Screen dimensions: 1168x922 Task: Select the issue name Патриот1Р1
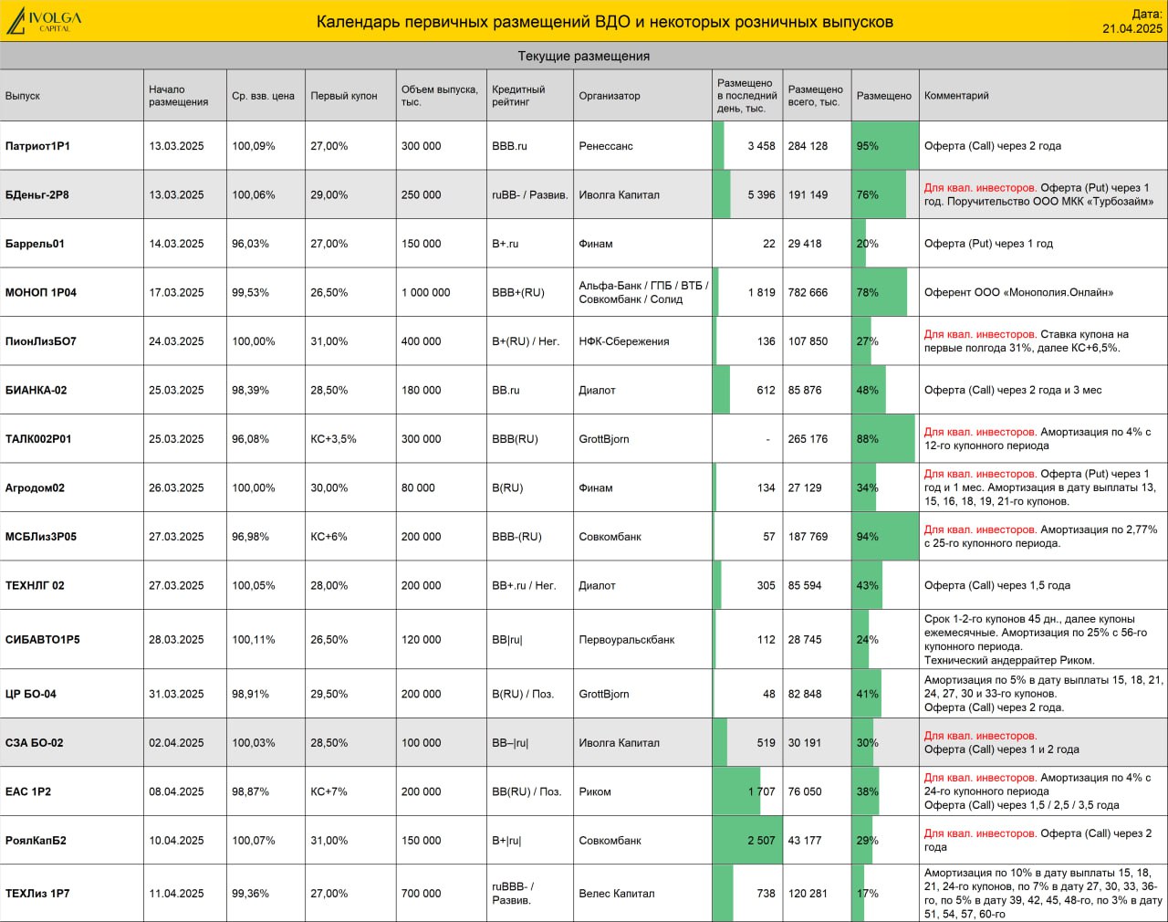click(37, 146)
